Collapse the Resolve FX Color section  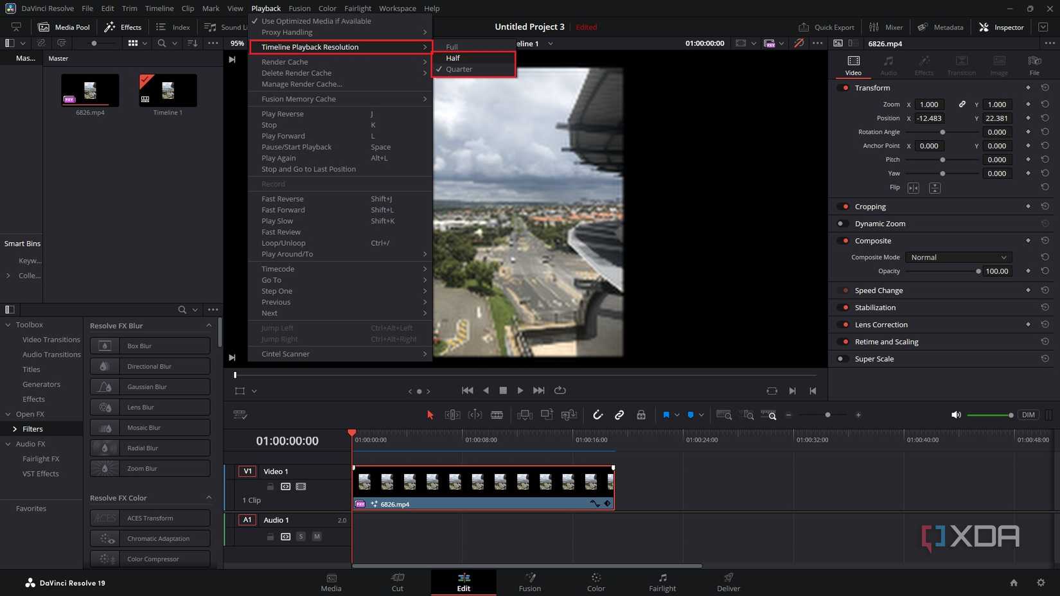(x=208, y=497)
